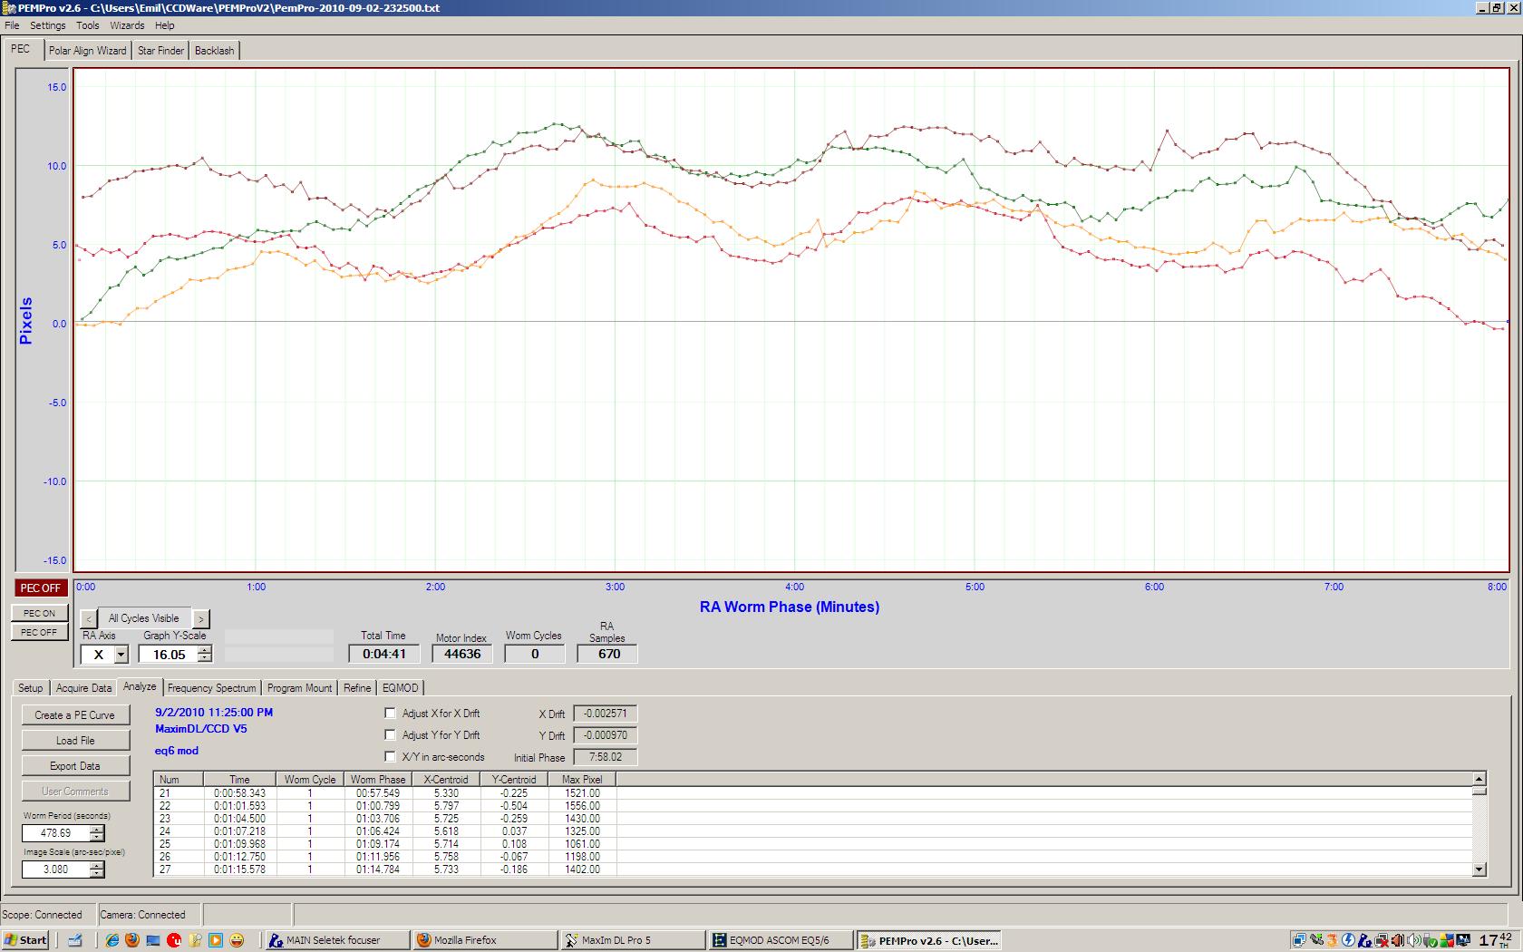Image resolution: width=1523 pixels, height=952 pixels.
Task: Click the dark display monitor tray icon
Action: [1463, 940]
